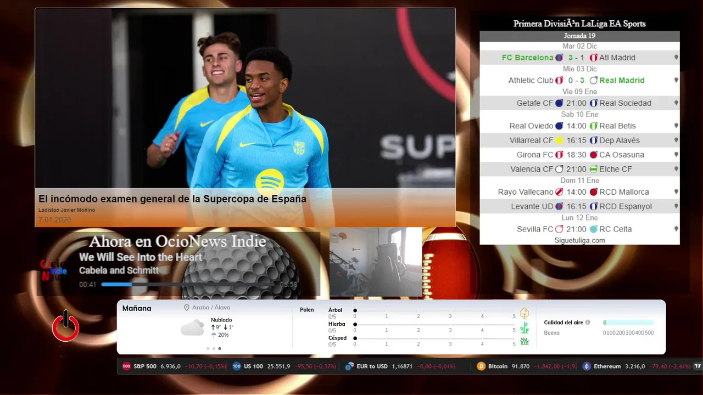
Task: Click the Árbol pollen tree icon
Action: [x=525, y=314]
